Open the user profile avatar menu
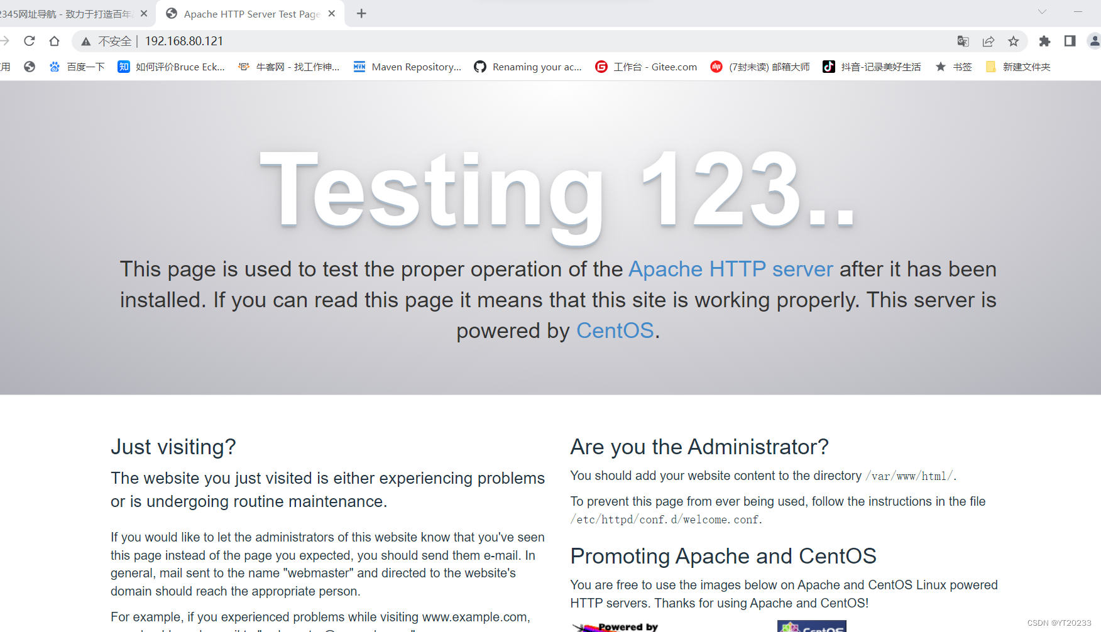The image size is (1101, 632). (x=1094, y=41)
